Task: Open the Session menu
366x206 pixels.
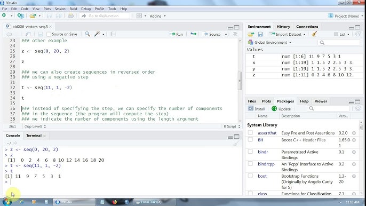Action: click(x=60, y=9)
